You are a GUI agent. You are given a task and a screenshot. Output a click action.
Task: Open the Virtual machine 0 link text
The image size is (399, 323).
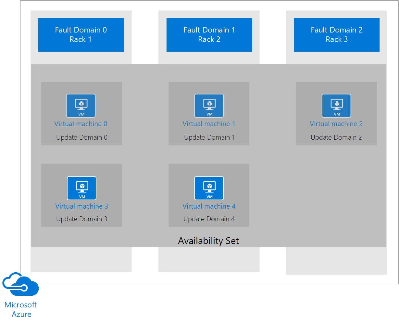(81, 124)
